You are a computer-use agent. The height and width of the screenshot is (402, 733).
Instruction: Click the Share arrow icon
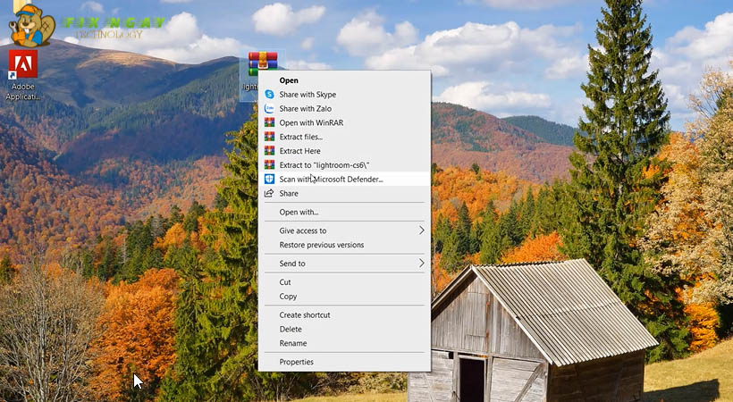tap(269, 193)
